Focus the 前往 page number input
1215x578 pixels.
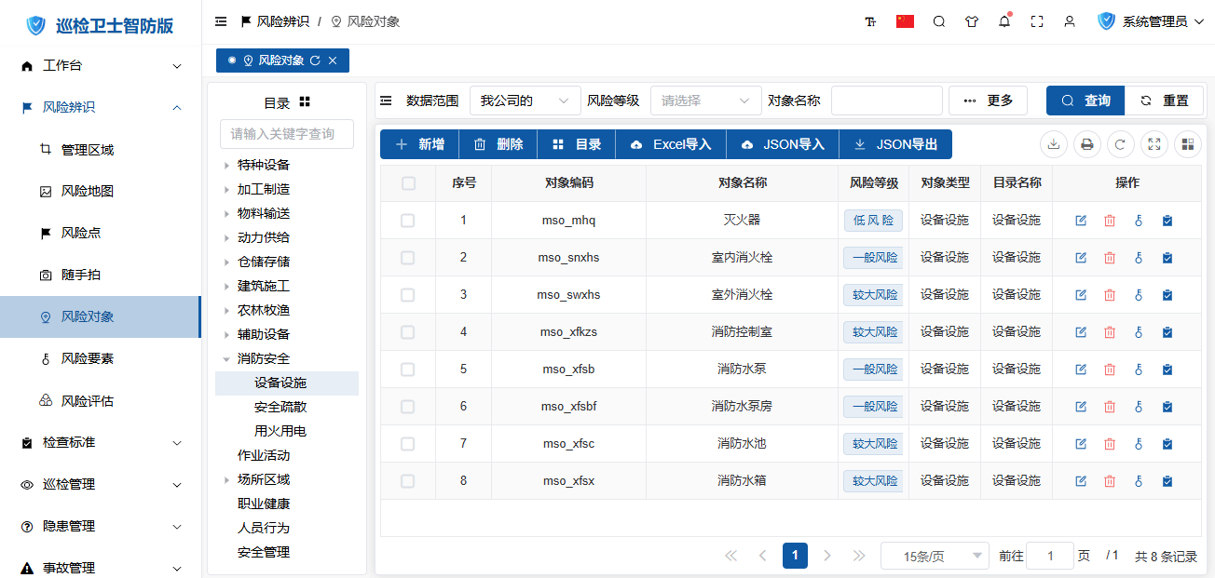click(x=1050, y=556)
